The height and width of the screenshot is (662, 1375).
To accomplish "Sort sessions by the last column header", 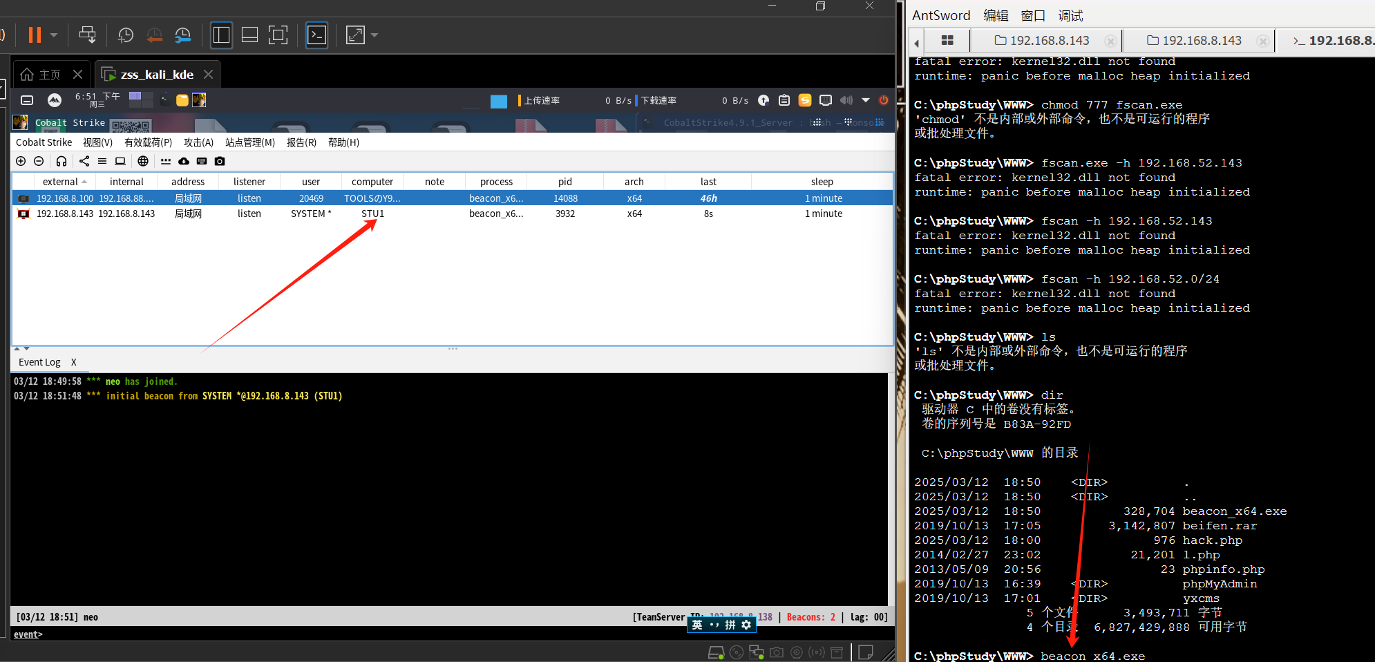I will click(x=708, y=182).
